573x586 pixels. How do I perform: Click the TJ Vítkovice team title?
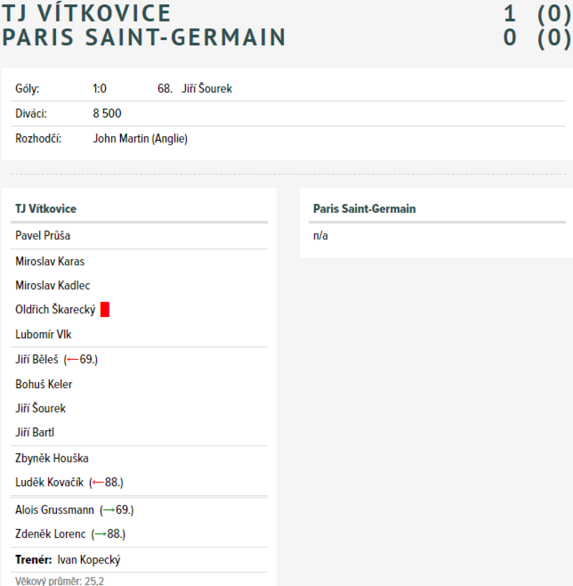(86, 13)
